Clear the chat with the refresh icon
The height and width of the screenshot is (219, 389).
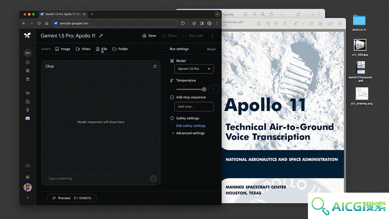pos(155,67)
